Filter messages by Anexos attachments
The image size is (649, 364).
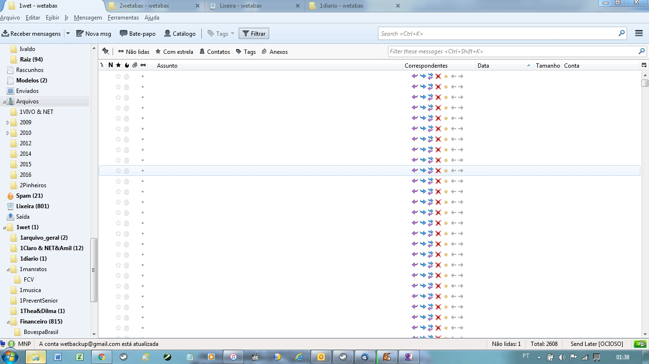coord(274,51)
